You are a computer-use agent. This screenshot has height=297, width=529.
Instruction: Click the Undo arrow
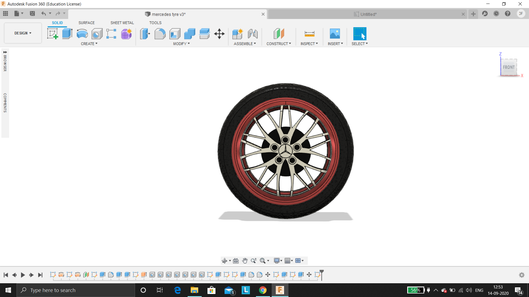44,13
